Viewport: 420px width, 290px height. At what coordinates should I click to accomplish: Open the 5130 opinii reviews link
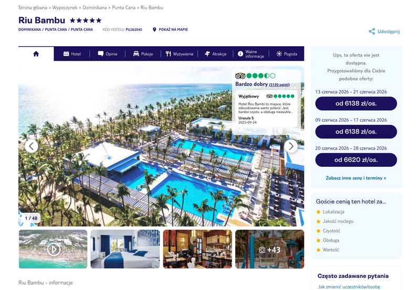tap(279, 84)
